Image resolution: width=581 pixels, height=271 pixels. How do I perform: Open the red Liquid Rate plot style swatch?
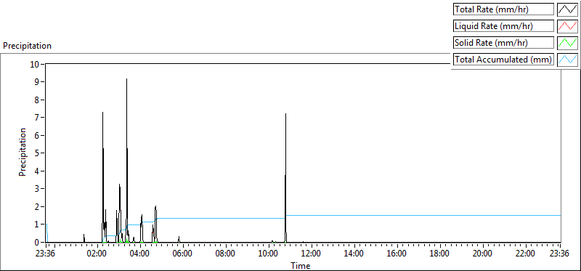tap(568, 26)
